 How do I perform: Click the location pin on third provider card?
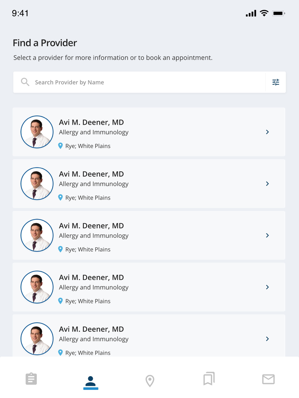[60, 249]
